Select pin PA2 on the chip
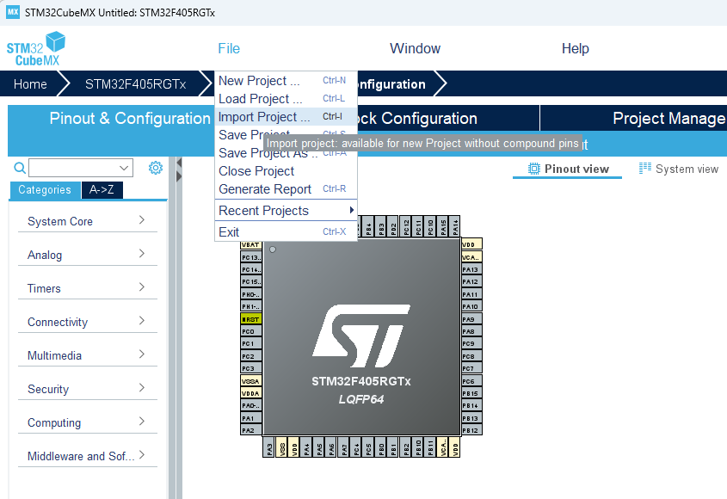727x499 pixels. pos(251,430)
